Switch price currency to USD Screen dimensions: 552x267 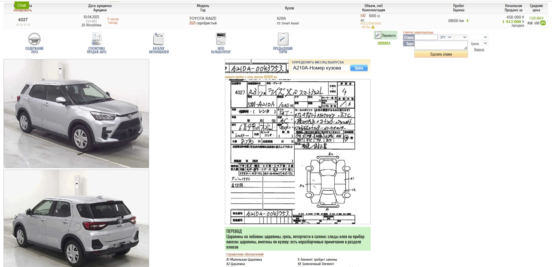coord(537,23)
